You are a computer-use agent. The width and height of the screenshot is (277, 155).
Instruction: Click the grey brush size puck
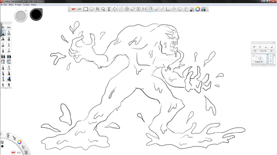pyautogui.click(x=21, y=15)
